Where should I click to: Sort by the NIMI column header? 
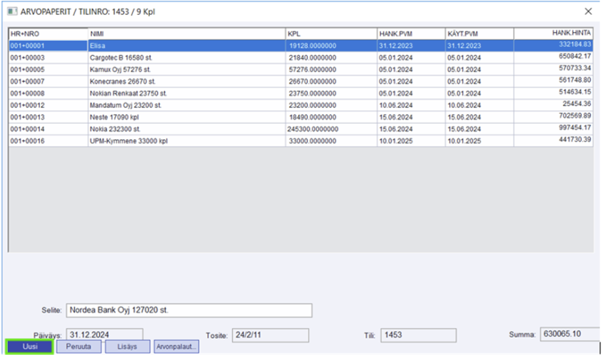point(186,33)
